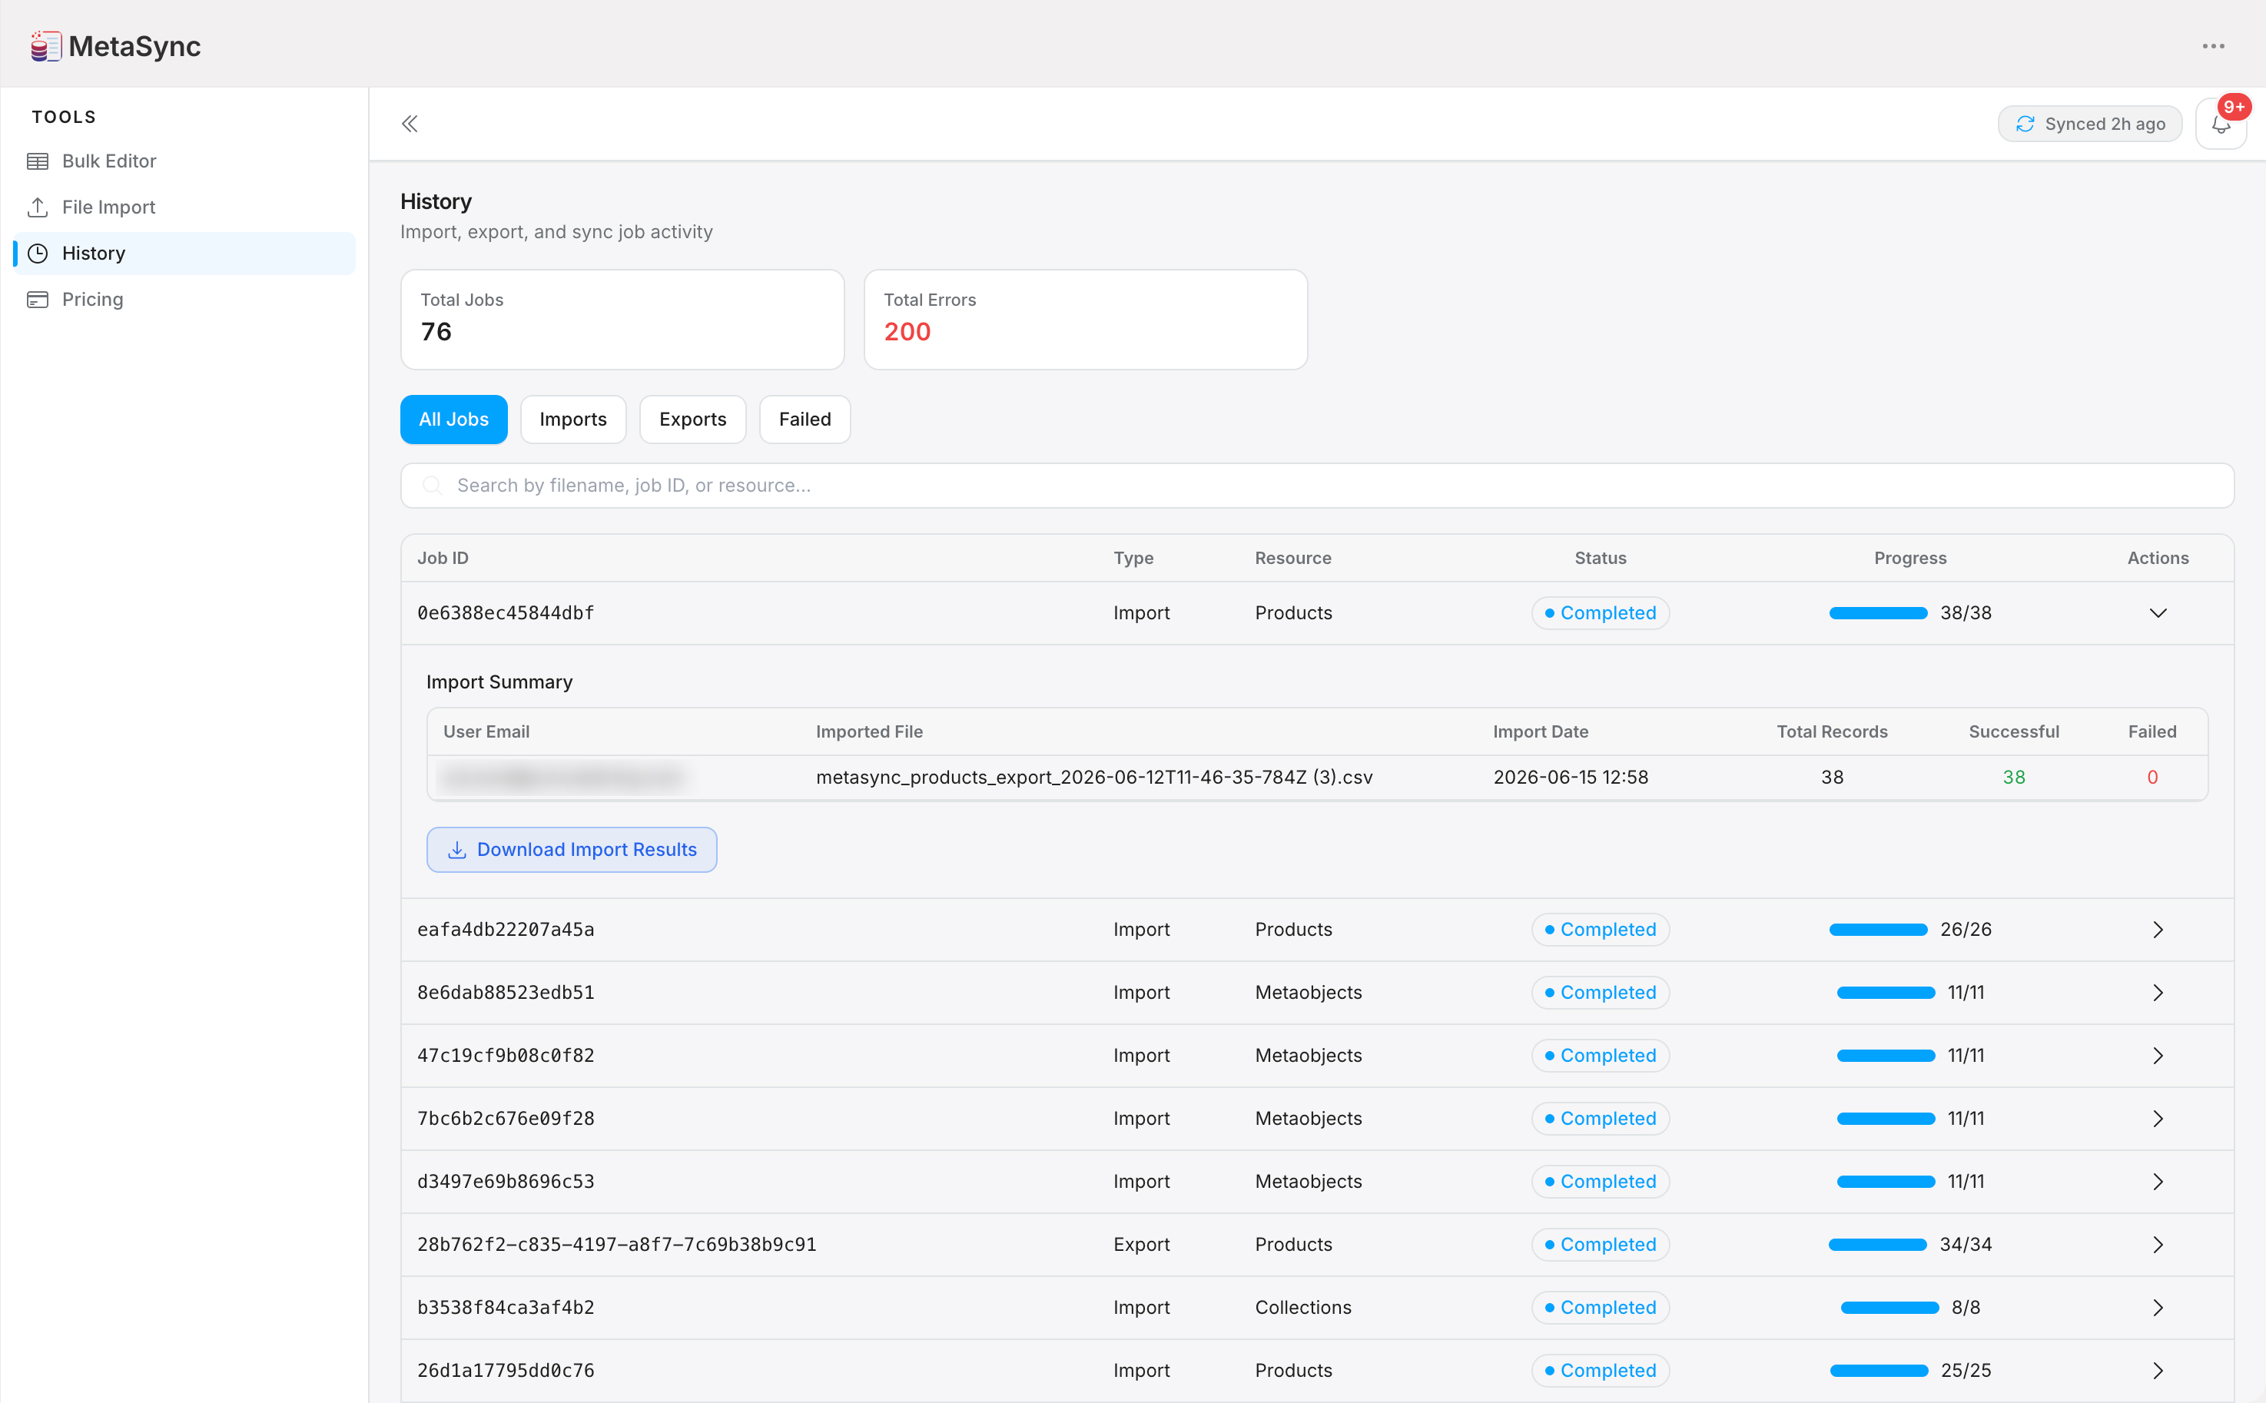Screen dimensions: 2266x1403
Task: Expand job d3497e69b8696c53 row
Action: [2158, 1182]
